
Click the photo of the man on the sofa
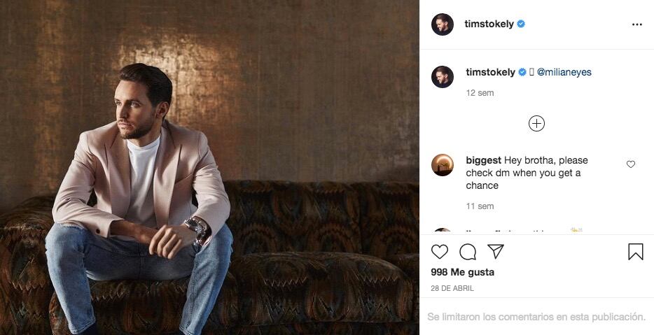click(210, 168)
